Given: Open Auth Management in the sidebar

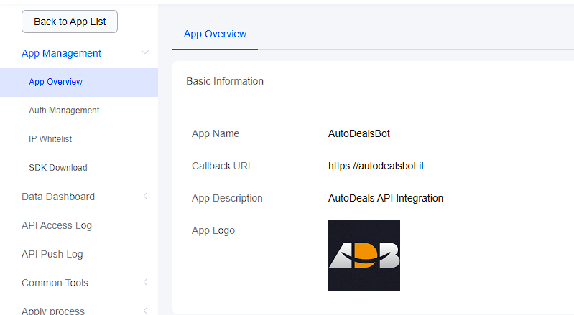Looking at the screenshot, I should point(64,111).
